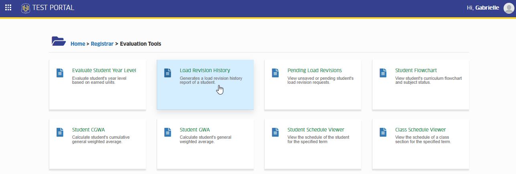Click description 'Generates a load revision history report'

(x=211, y=80)
